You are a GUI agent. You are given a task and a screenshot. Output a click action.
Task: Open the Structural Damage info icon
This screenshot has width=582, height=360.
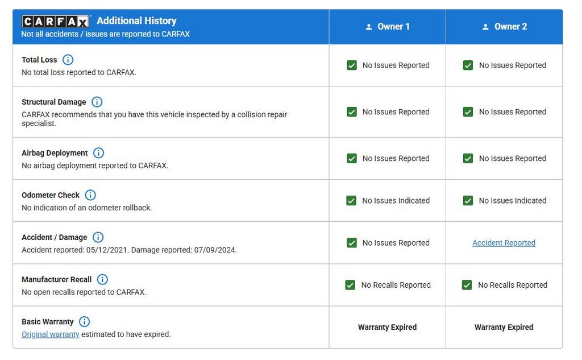pyautogui.click(x=97, y=102)
